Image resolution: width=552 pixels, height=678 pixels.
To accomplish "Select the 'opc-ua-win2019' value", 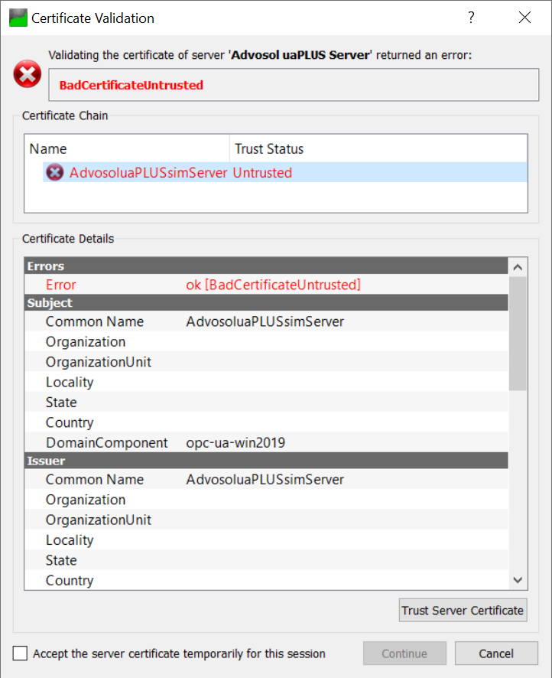I will click(x=235, y=442).
